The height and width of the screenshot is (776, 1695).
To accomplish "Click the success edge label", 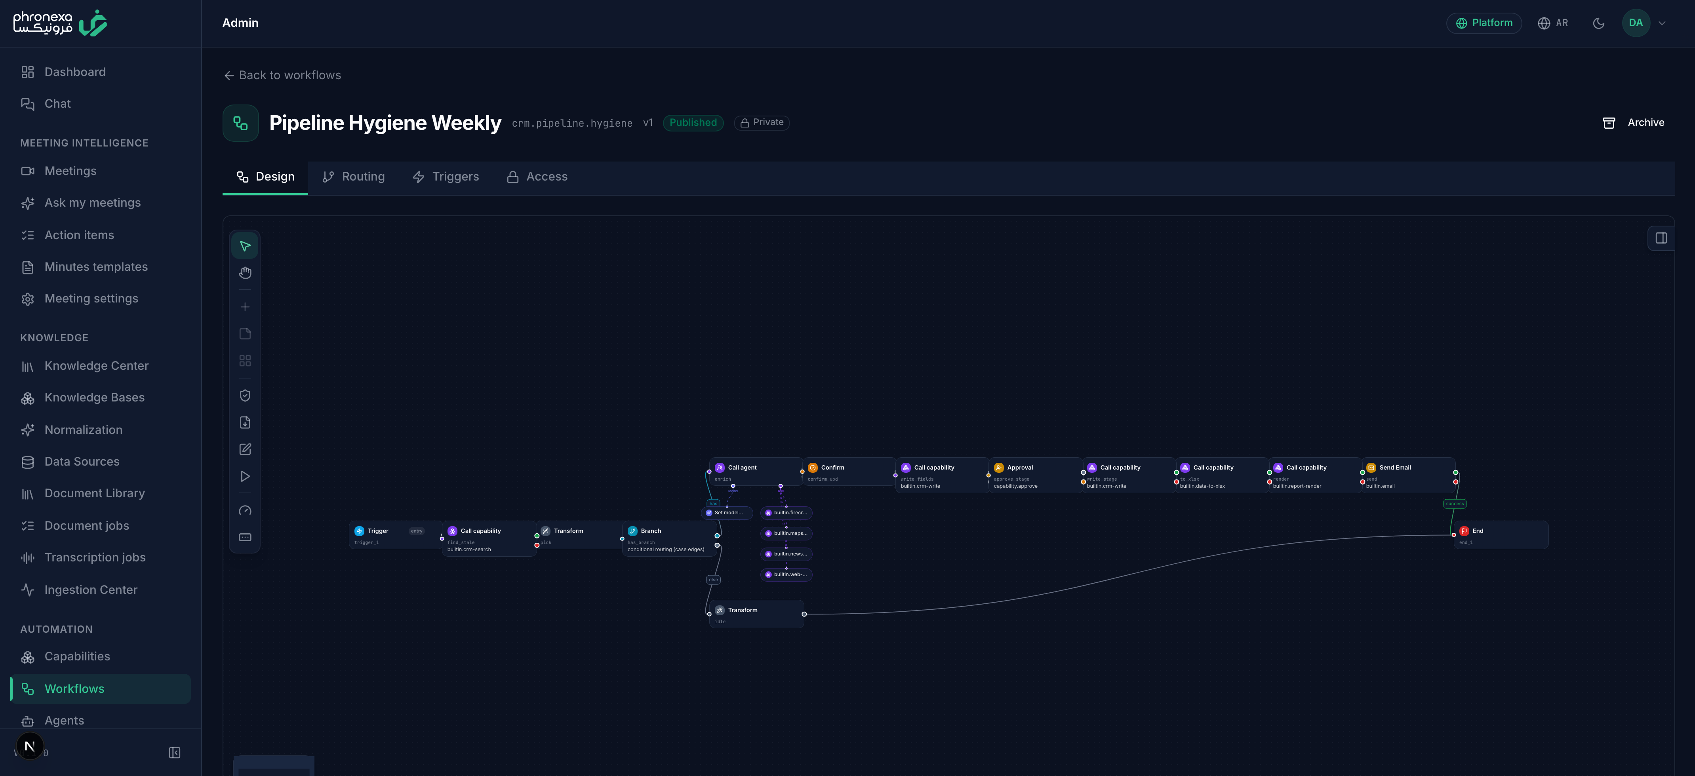I will tap(1455, 504).
